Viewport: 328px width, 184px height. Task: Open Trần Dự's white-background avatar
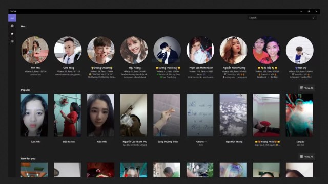pos(299,50)
